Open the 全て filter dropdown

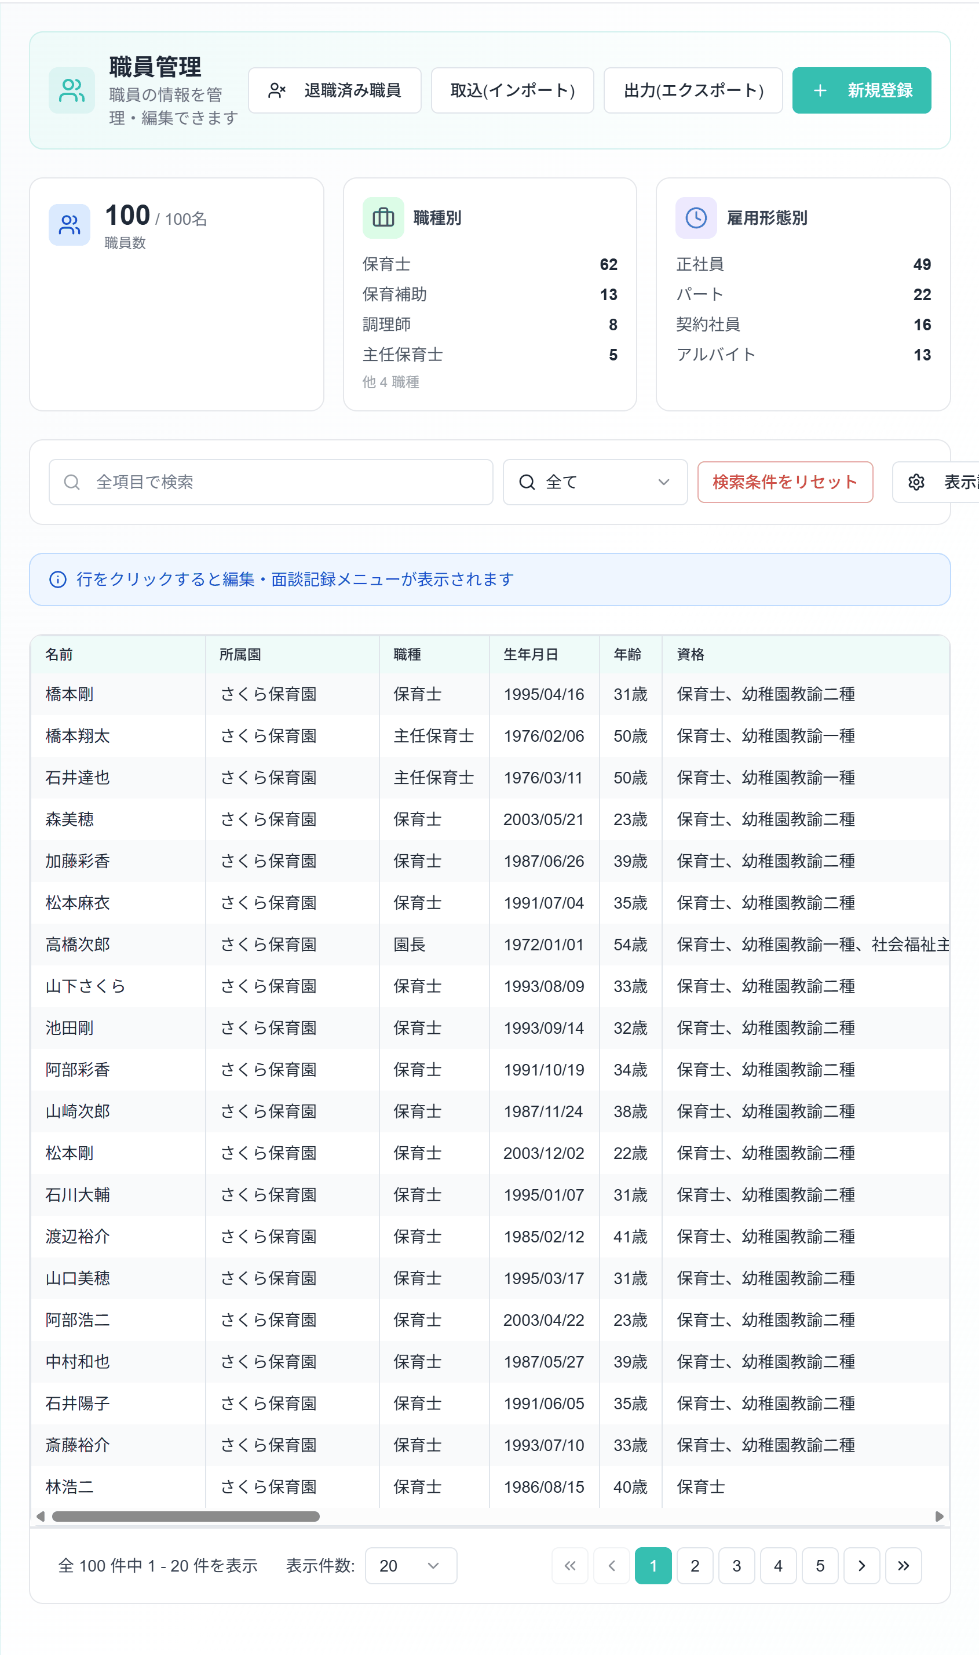(x=595, y=482)
